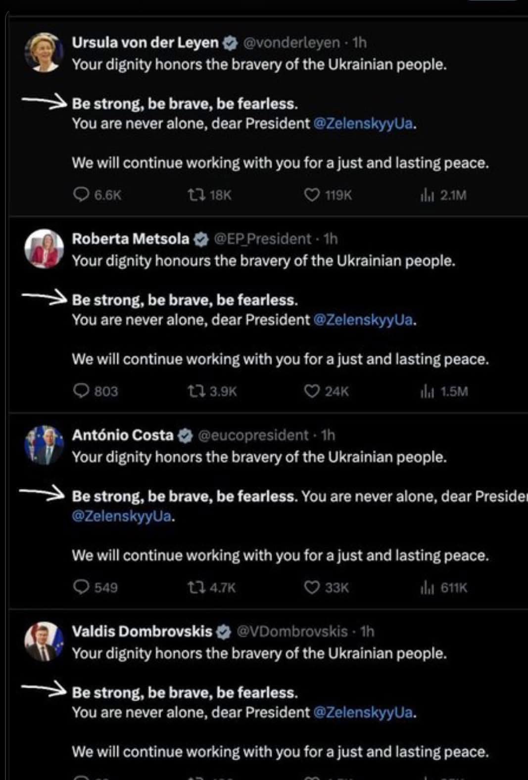Reply to Roberta Metsola's post

[81, 391]
